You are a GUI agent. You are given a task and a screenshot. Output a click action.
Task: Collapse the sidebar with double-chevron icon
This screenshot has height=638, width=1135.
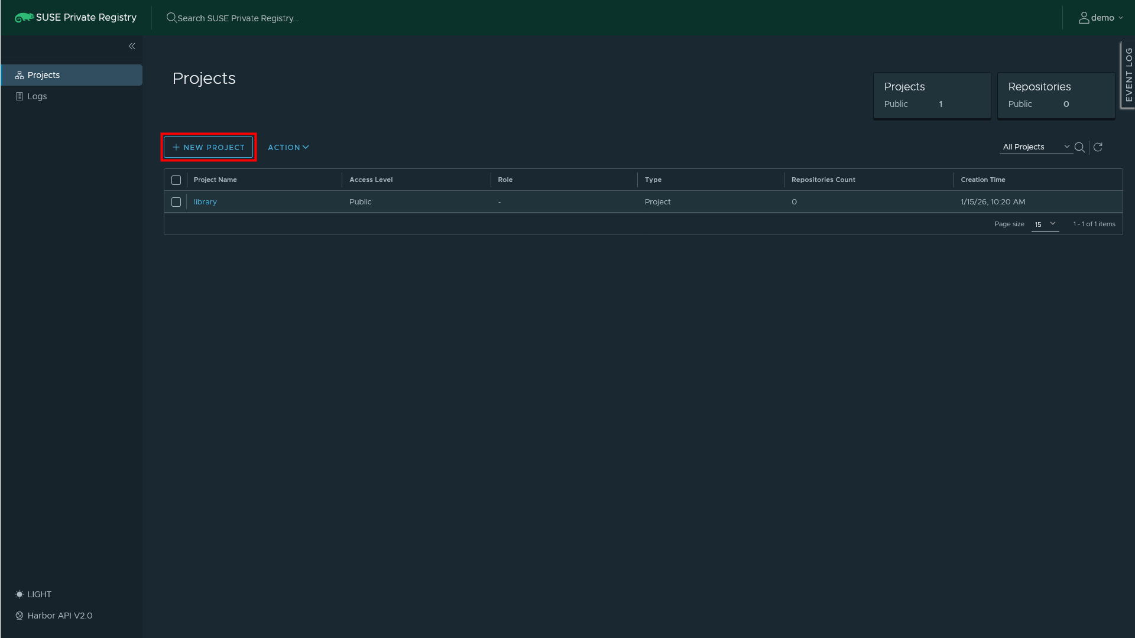(132, 46)
